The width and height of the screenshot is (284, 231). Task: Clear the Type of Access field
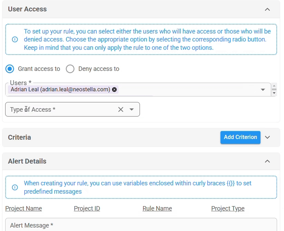(121, 110)
